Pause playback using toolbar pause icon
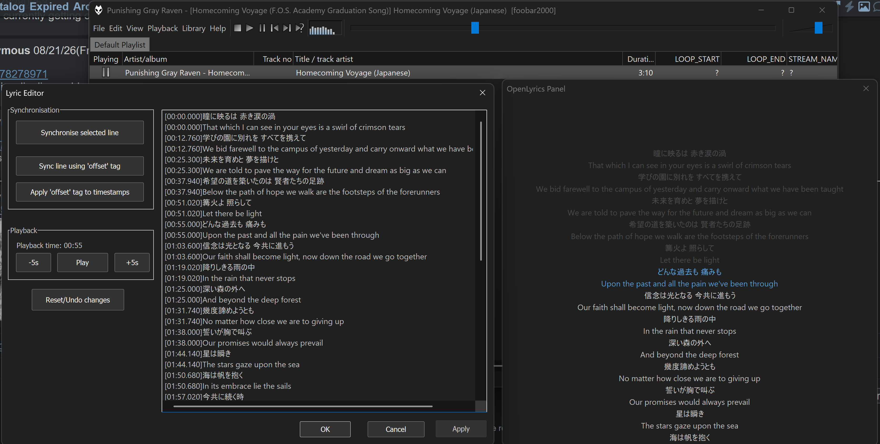Image resolution: width=880 pixels, height=444 pixels. [262, 28]
